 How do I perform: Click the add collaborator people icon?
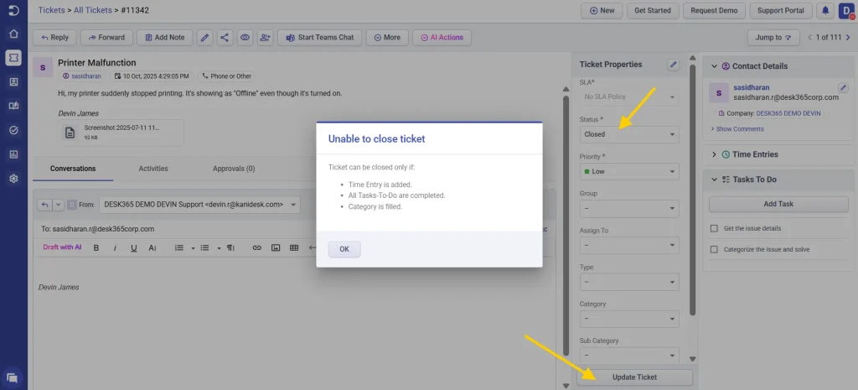click(266, 38)
